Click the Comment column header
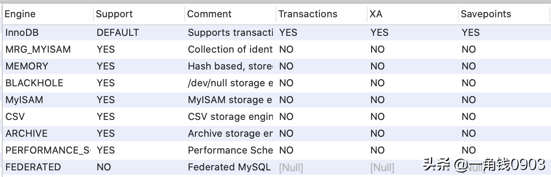Image resolution: width=551 pixels, height=177 pixels. [230, 14]
